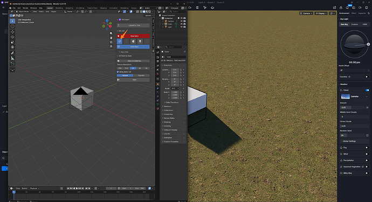Toggle the Cloud weather switch

(x=367, y=90)
